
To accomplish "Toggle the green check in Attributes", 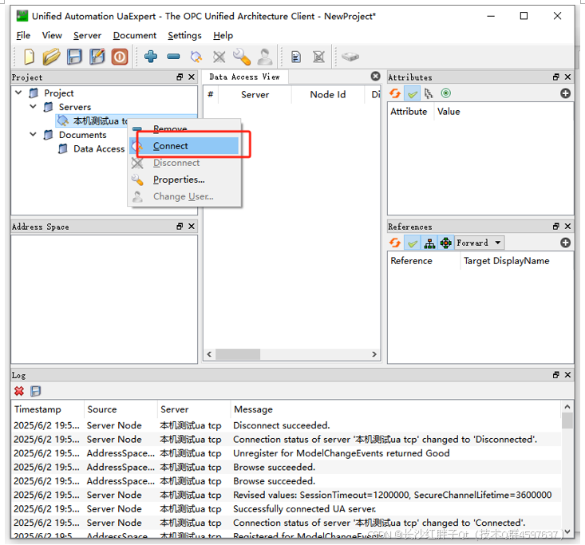I will tap(413, 93).
